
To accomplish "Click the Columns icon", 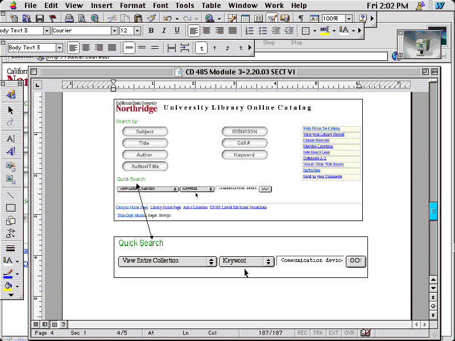I will (258, 18).
